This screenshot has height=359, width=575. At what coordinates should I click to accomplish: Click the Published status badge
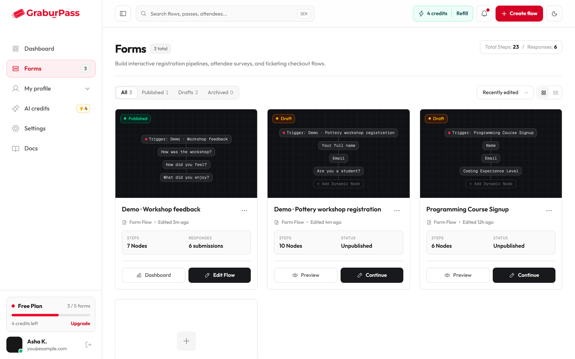point(135,118)
